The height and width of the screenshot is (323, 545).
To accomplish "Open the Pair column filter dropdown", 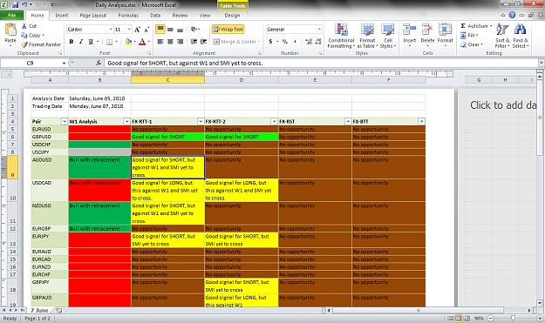I will [x=65, y=121].
